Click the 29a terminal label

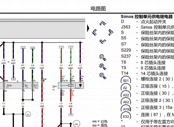coord(6,81)
